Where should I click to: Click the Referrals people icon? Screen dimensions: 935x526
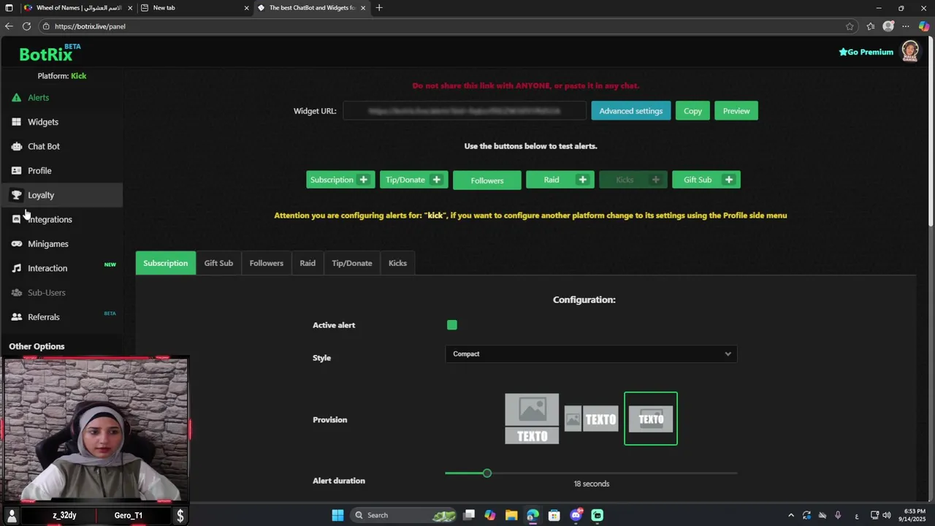(16, 317)
